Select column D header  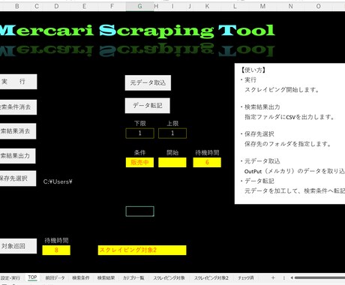click(x=56, y=6)
